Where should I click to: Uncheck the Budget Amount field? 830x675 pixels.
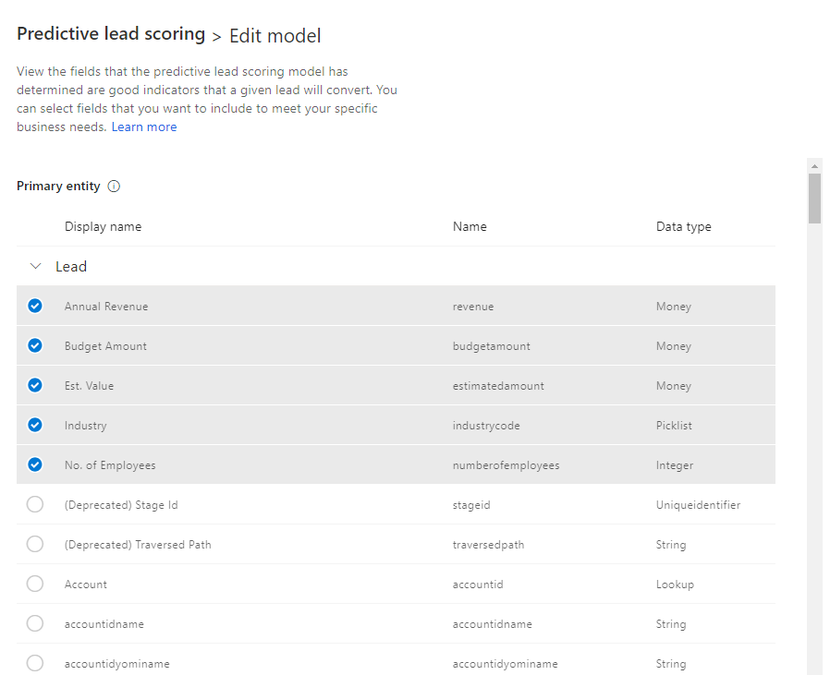[35, 345]
